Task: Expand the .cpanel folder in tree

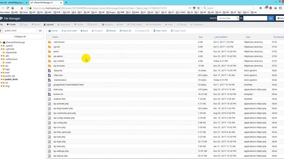Action: [1, 46]
